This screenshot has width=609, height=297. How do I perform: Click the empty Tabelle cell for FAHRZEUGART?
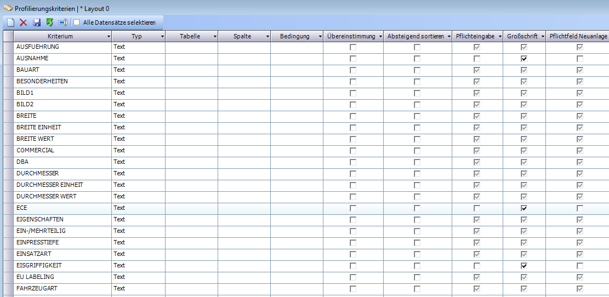pos(191,288)
